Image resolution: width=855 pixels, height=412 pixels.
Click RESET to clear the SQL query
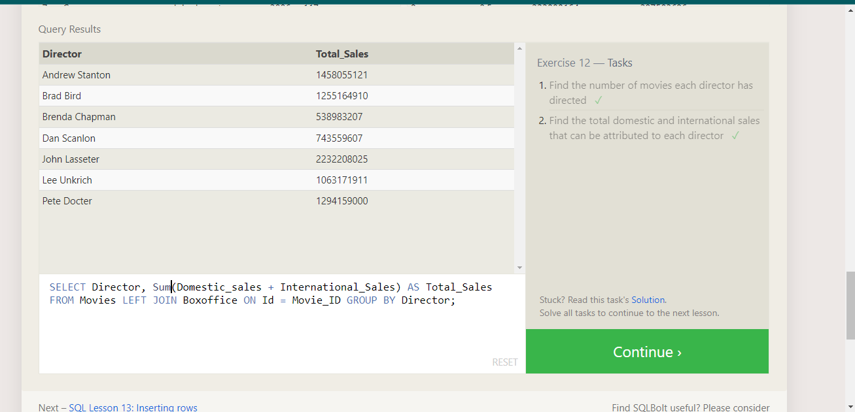click(x=505, y=362)
